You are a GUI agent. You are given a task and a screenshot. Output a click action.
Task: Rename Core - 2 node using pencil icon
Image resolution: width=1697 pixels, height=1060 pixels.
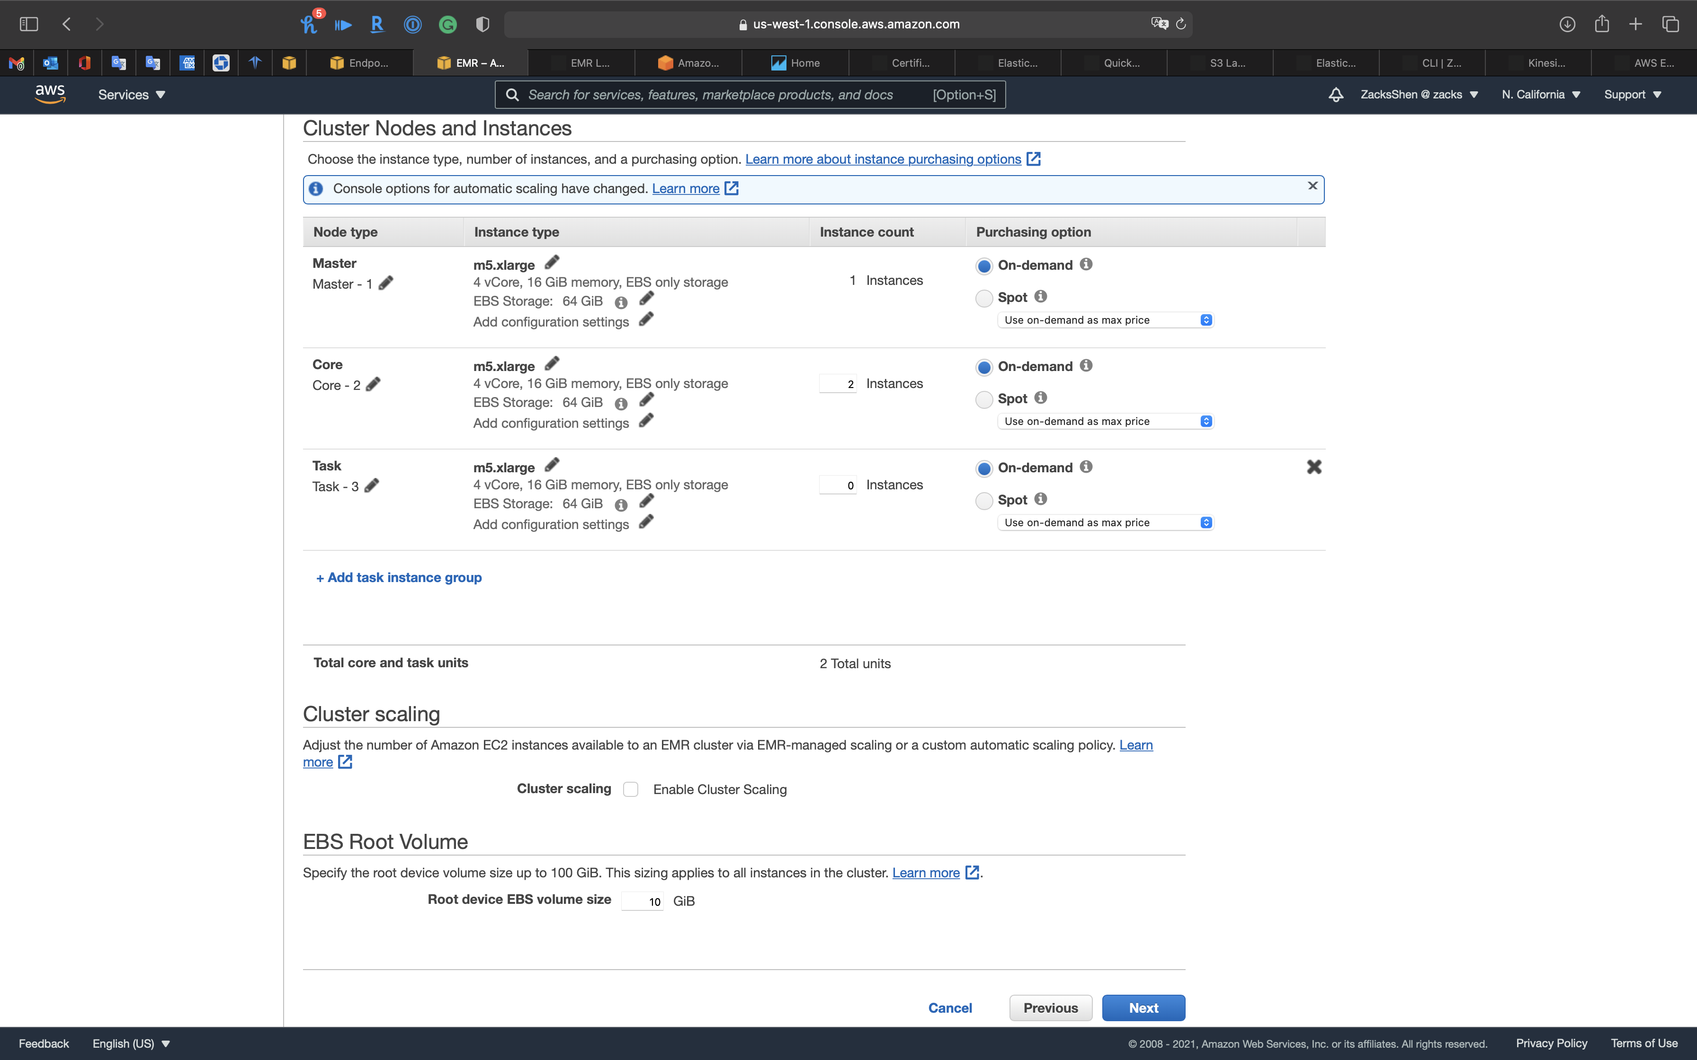[x=373, y=384]
